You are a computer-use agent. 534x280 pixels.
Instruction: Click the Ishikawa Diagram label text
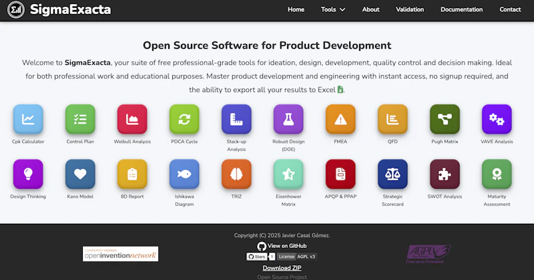tap(184, 200)
